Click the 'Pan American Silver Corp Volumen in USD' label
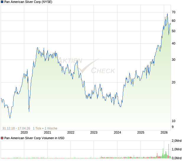Screen dimensions: 183x161 click(x=34, y=138)
